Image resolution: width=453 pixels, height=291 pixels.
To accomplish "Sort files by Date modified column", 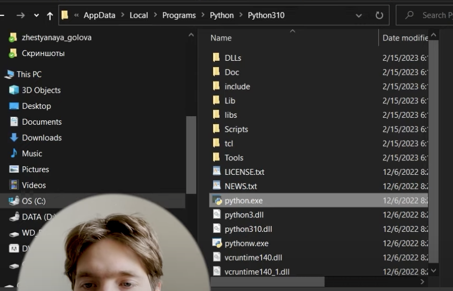I will (x=405, y=38).
